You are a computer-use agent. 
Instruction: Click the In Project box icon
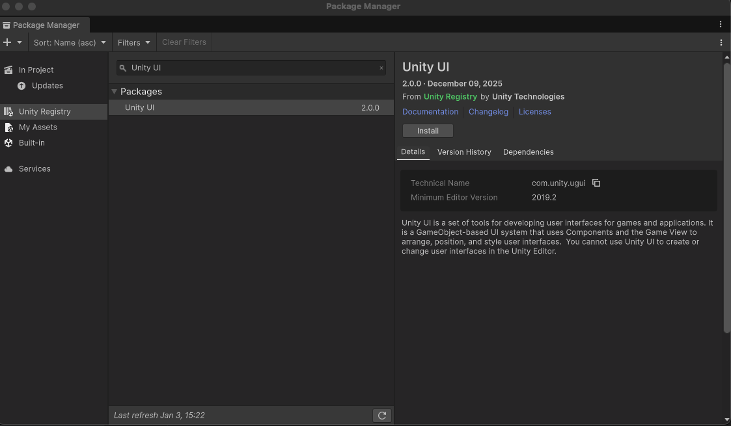tap(8, 70)
